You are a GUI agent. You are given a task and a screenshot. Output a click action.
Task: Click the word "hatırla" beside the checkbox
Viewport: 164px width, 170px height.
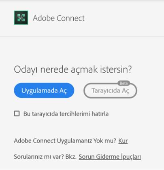point(100,114)
